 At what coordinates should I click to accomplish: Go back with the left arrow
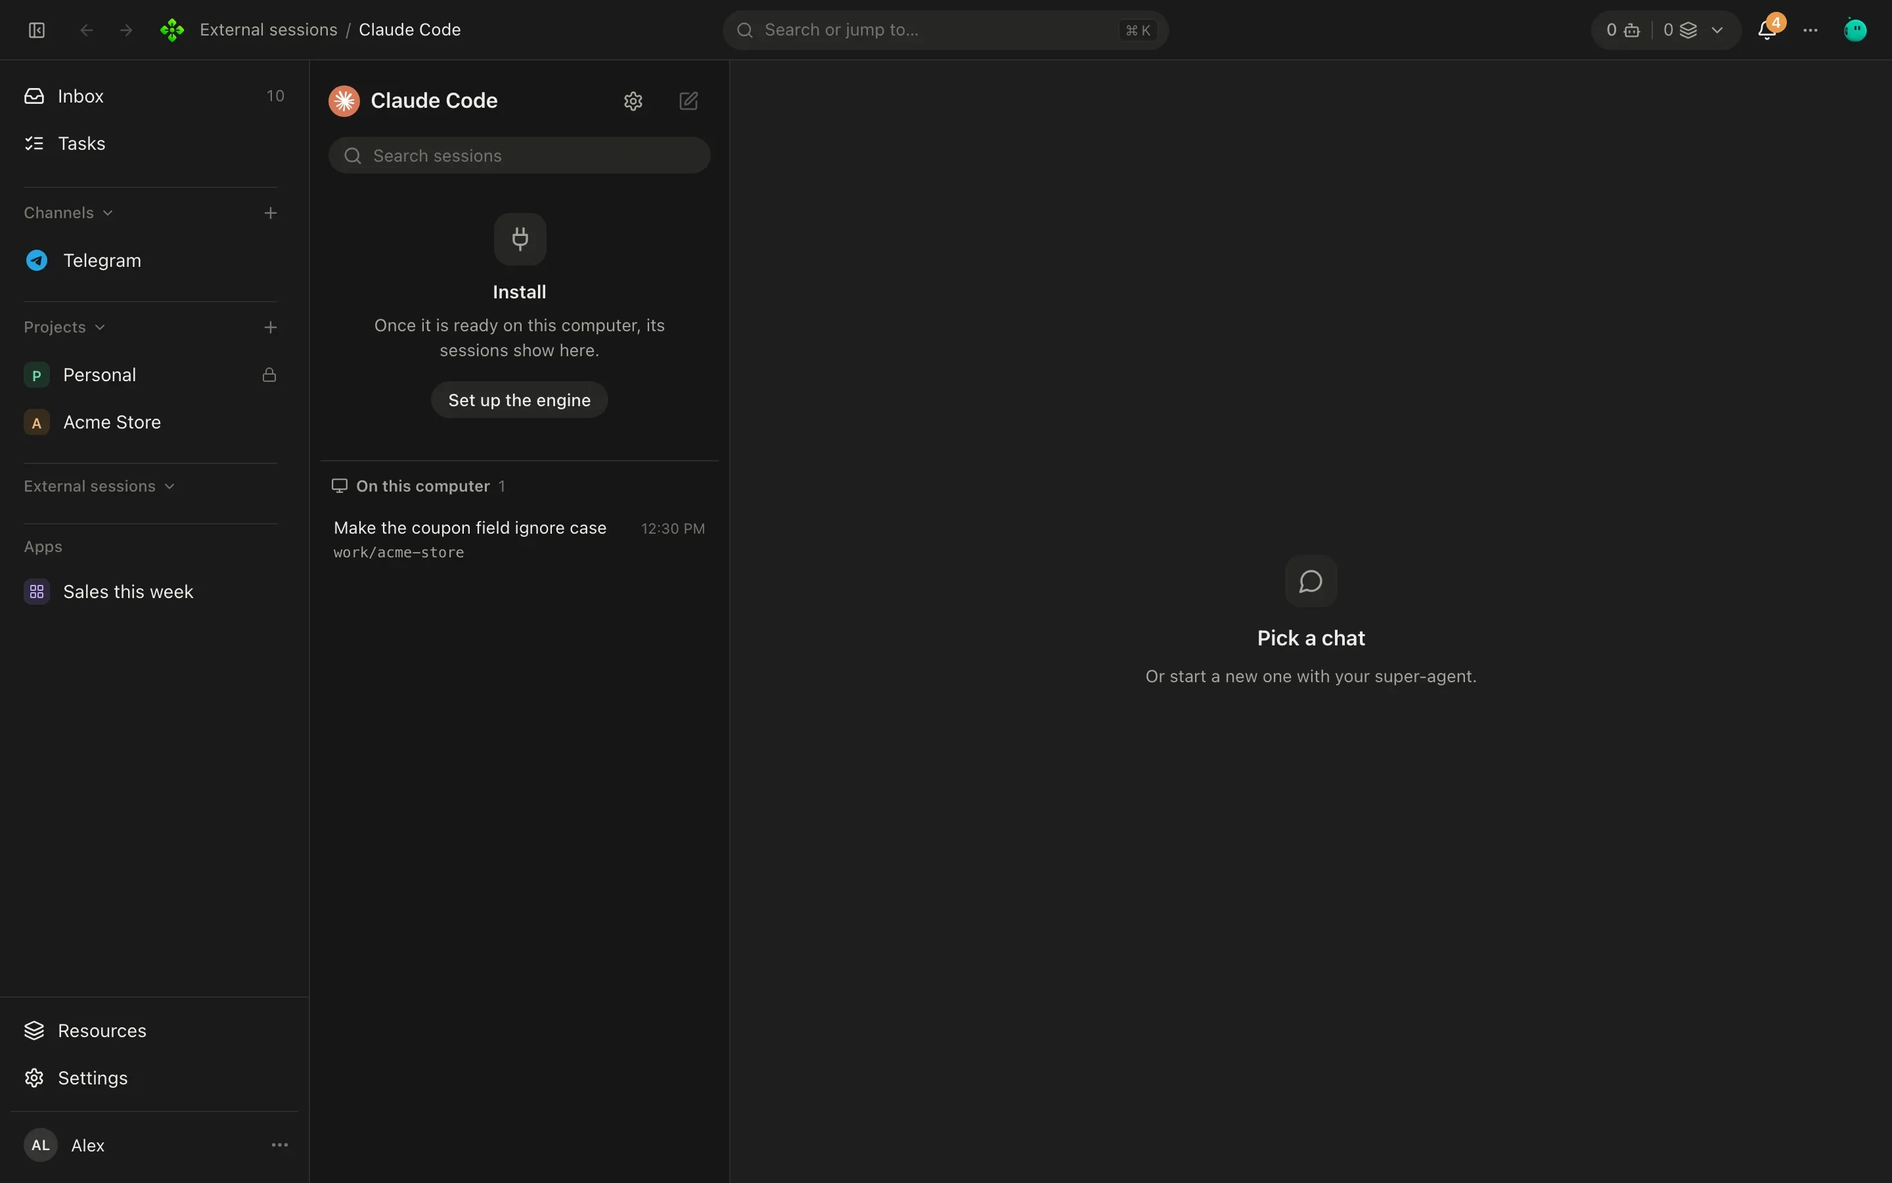87,30
